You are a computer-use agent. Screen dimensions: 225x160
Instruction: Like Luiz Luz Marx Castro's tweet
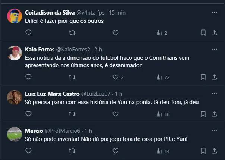115,114
